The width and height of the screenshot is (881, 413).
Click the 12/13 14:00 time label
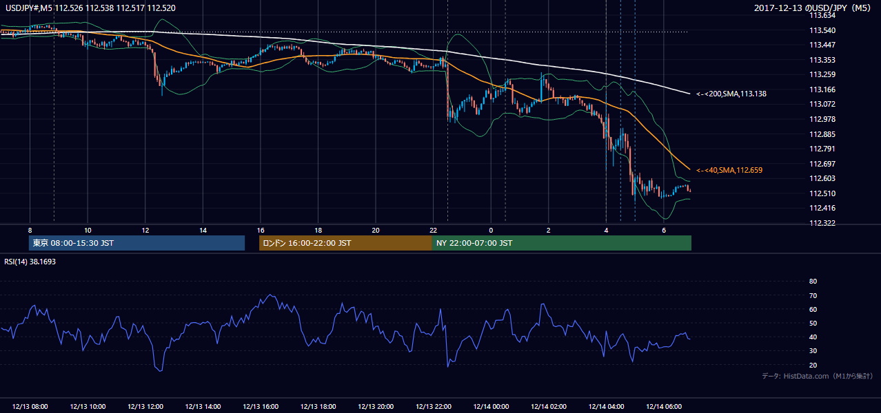203,407
